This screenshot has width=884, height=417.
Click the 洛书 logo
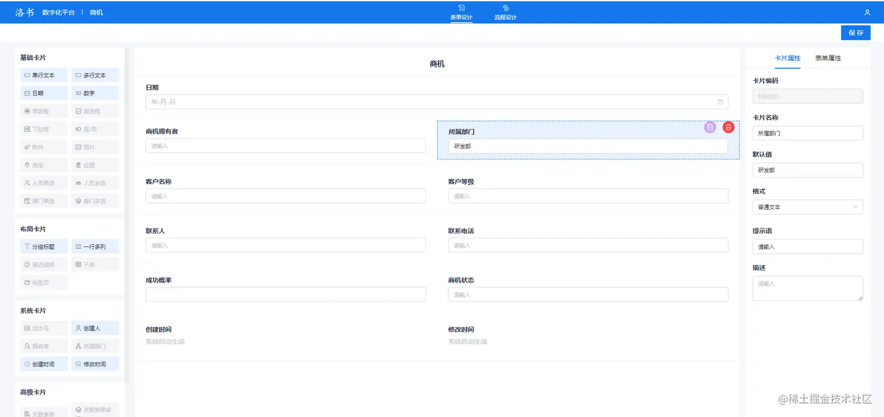click(x=25, y=12)
